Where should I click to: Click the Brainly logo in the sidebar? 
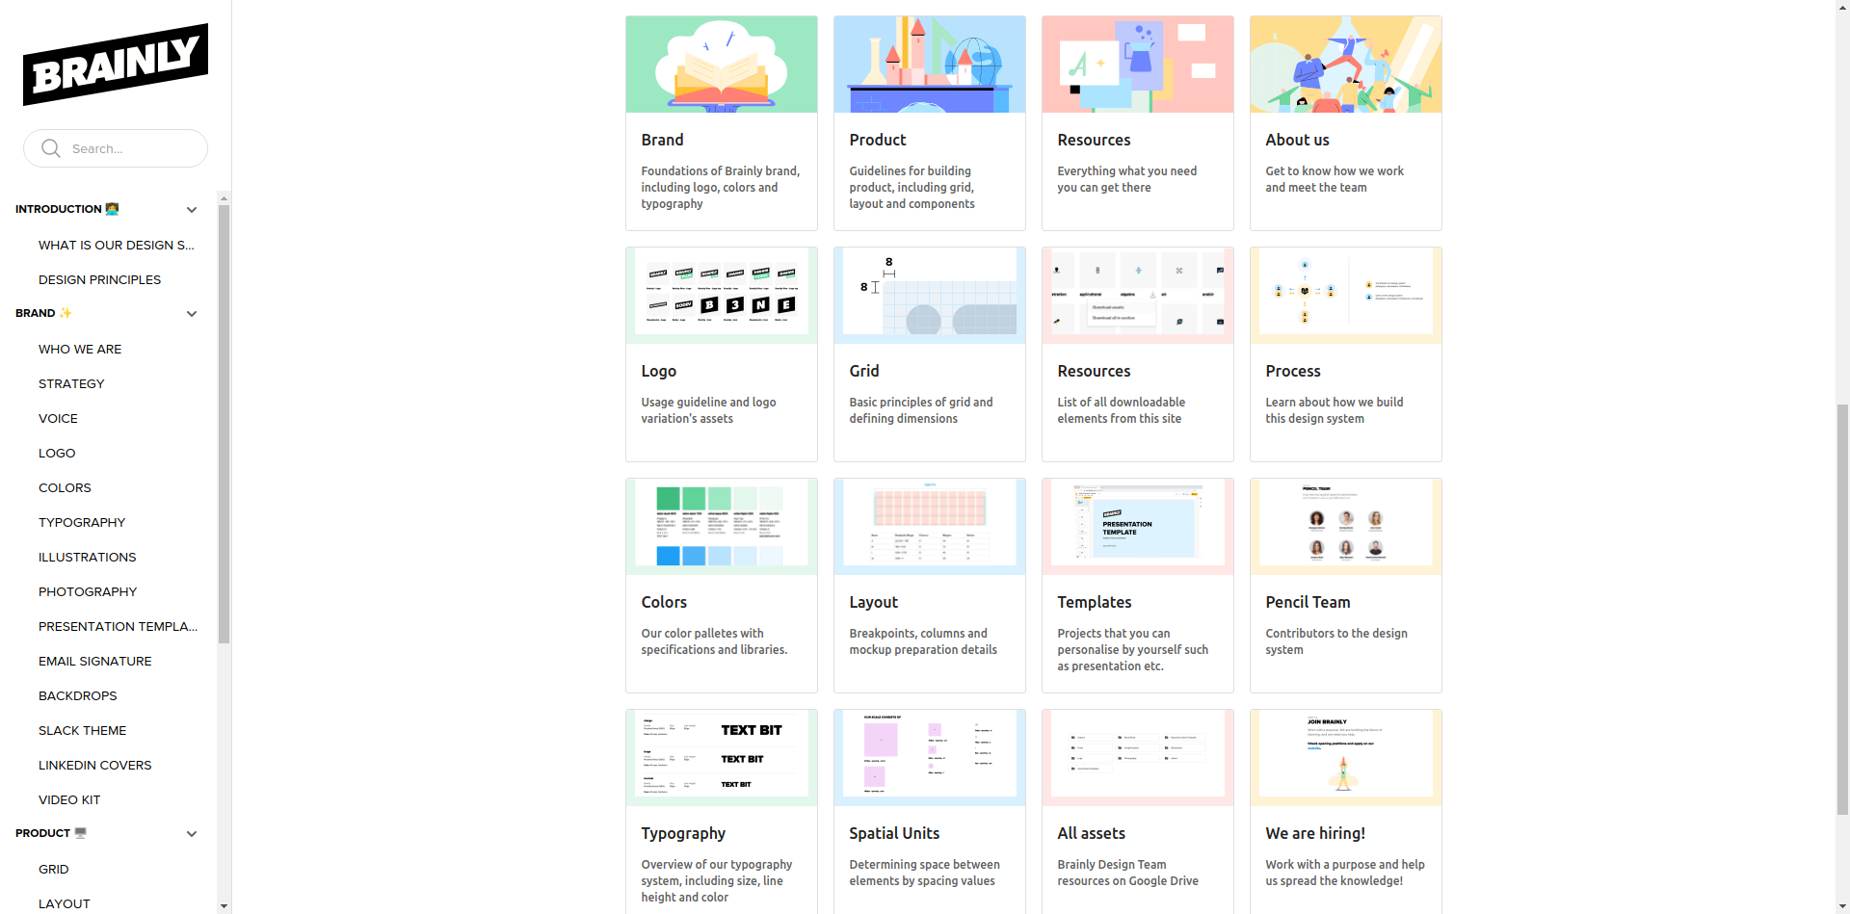[115, 62]
